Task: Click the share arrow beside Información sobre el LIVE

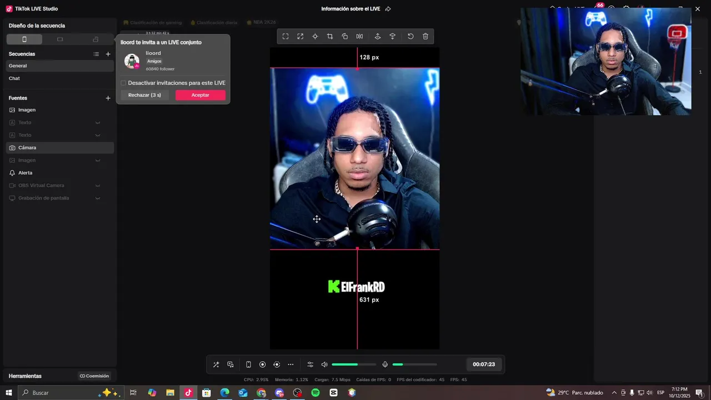Action: point(388,9)
